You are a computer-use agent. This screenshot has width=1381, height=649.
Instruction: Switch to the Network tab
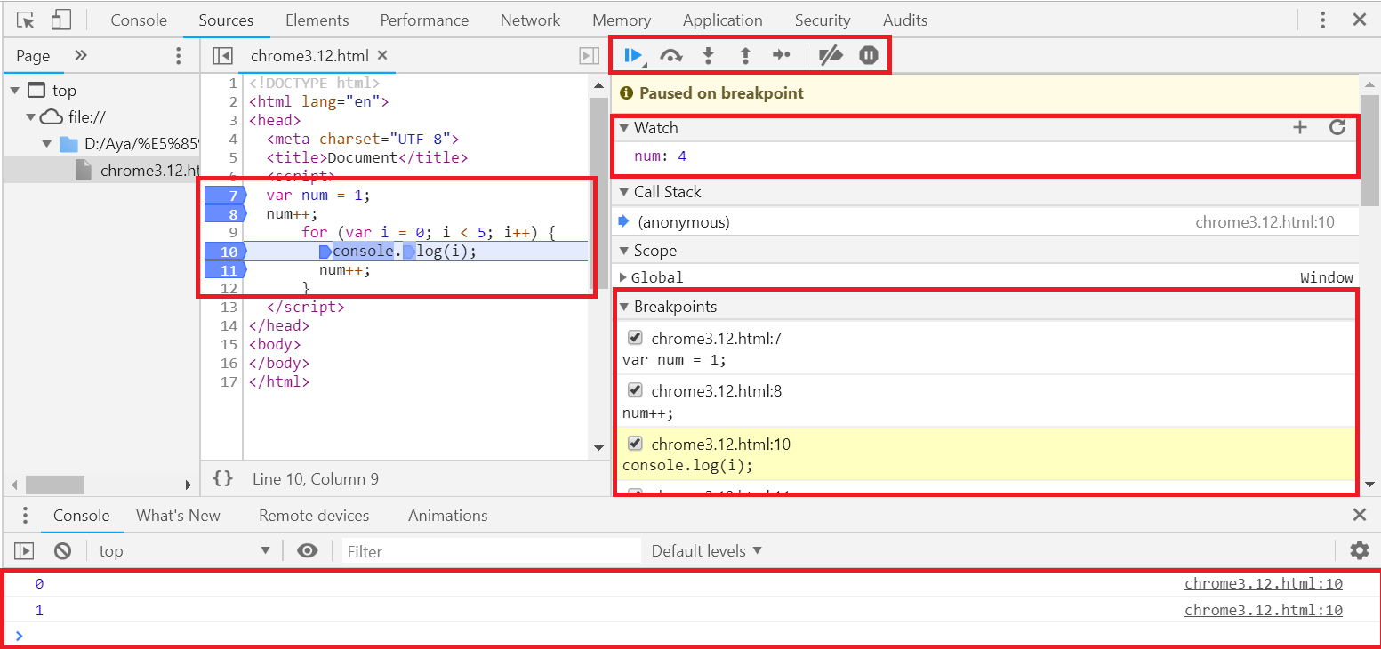[530, 20]
